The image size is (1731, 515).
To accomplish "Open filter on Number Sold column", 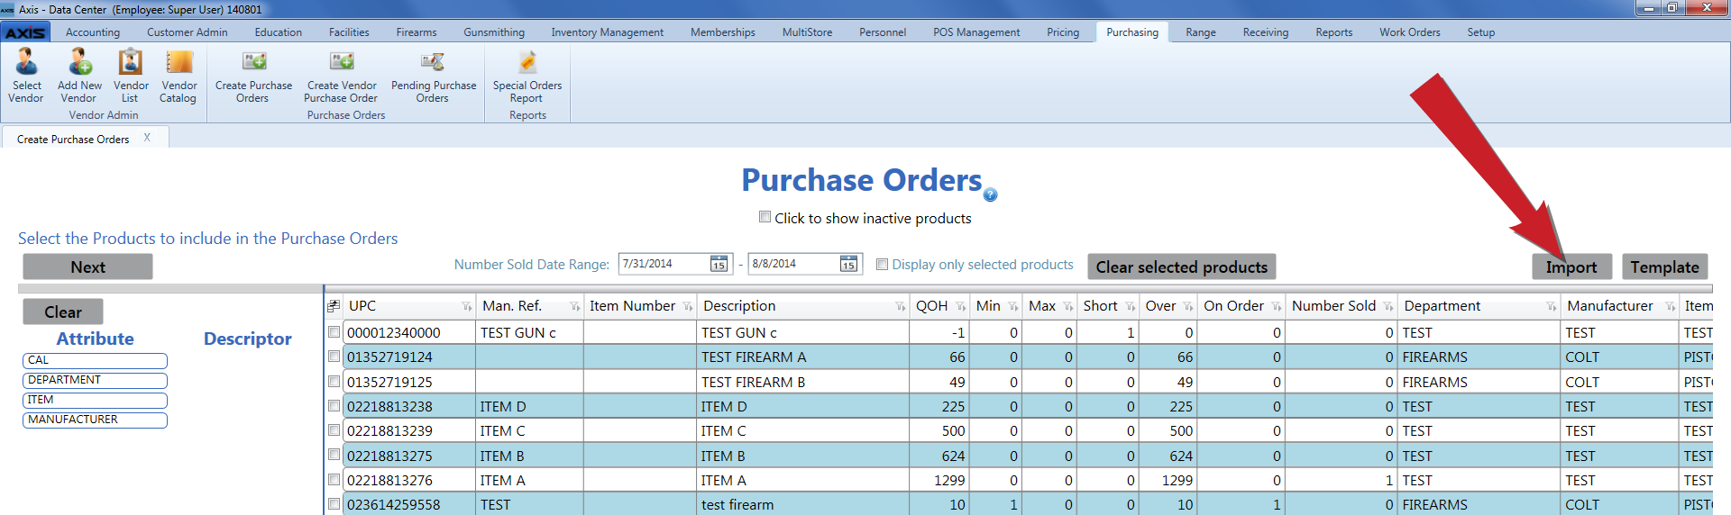I will (x=1388, y=307).
